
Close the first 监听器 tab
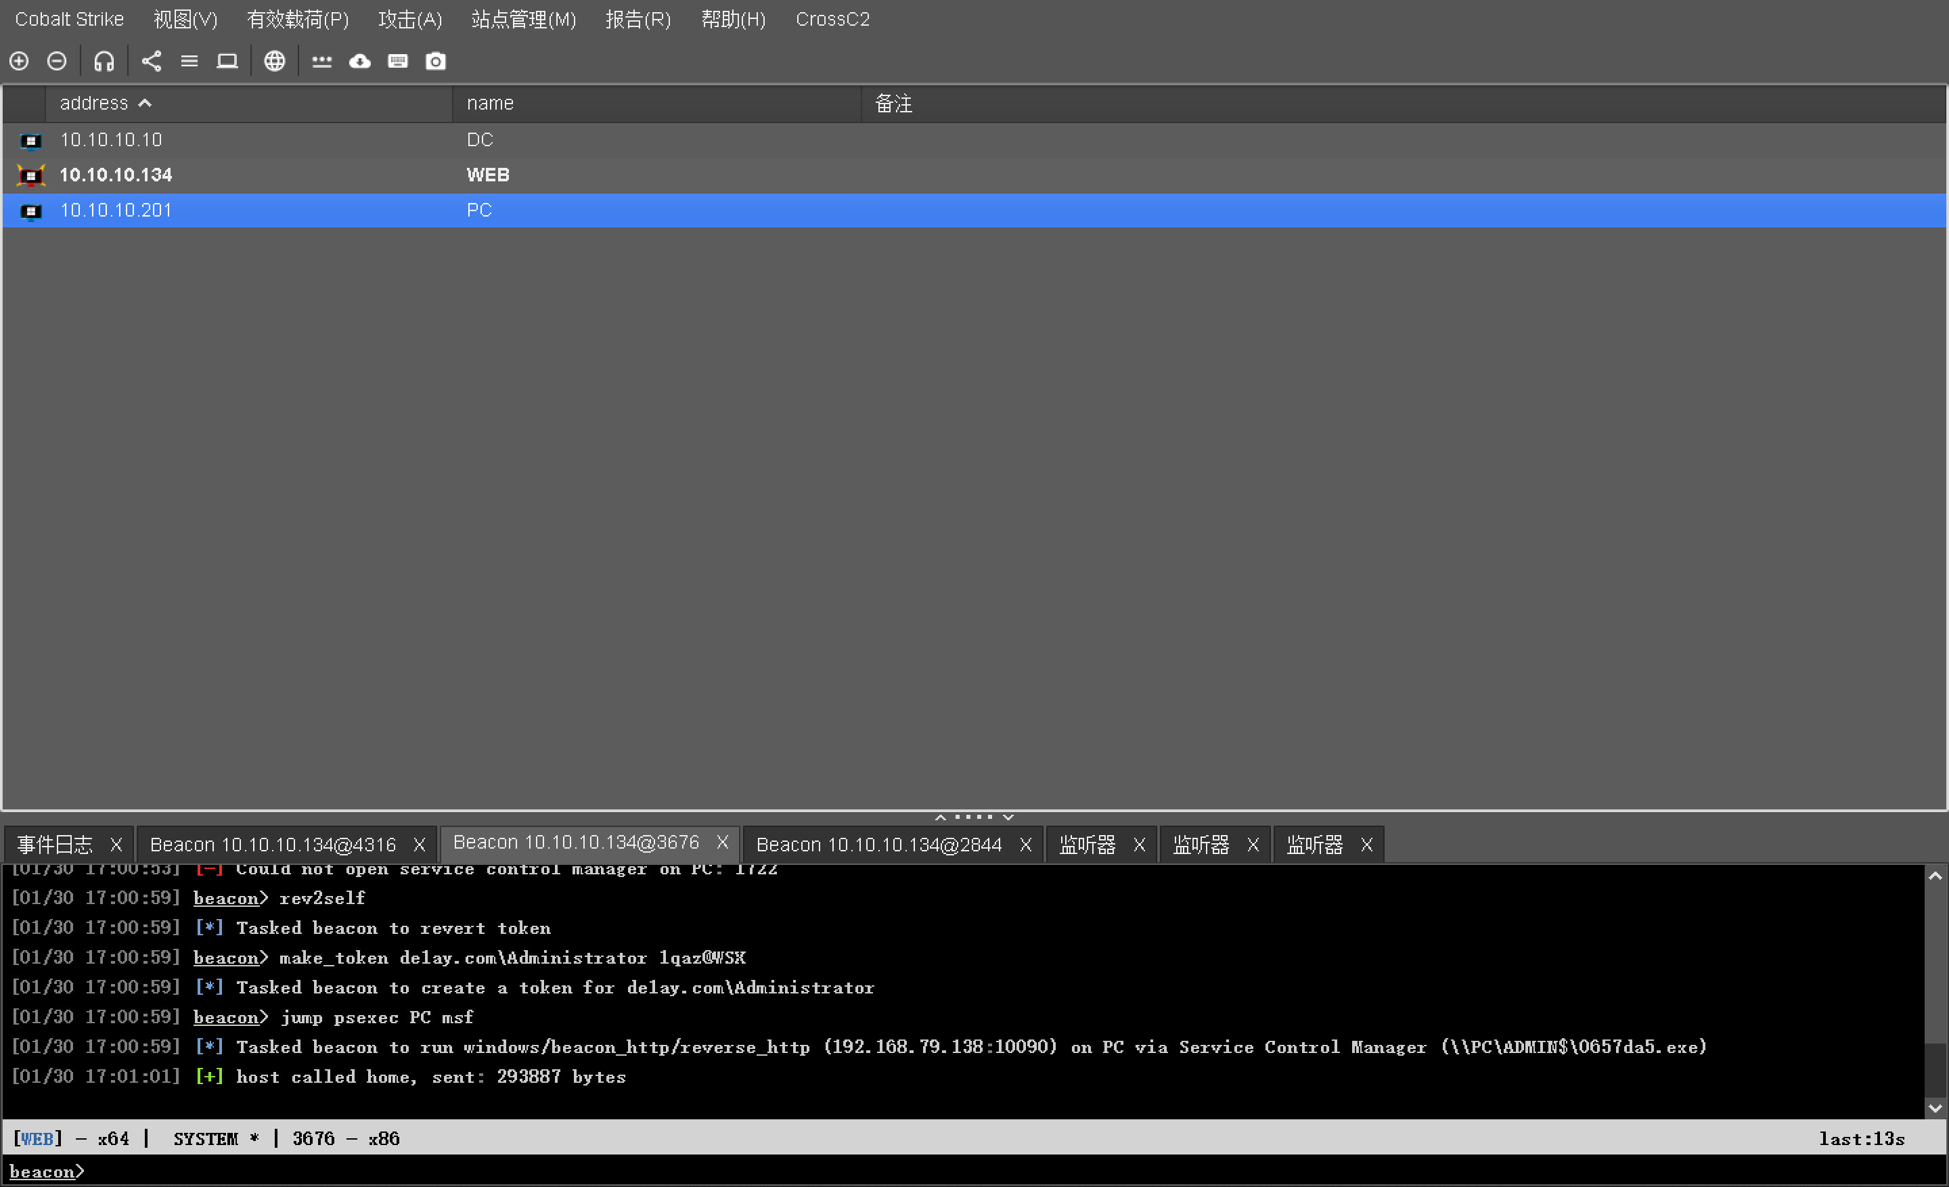click(1139, 845)
